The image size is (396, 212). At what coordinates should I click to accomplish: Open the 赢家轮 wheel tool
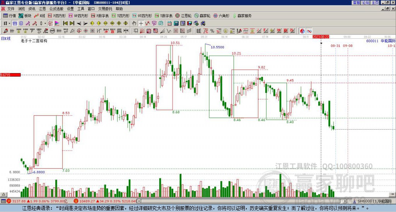[202, 15]
